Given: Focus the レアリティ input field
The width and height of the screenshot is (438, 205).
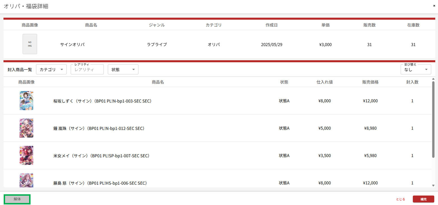Looking at the screenshot, I should [87, 70].
